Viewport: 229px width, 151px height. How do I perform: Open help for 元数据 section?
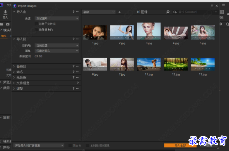pos(73,77)
